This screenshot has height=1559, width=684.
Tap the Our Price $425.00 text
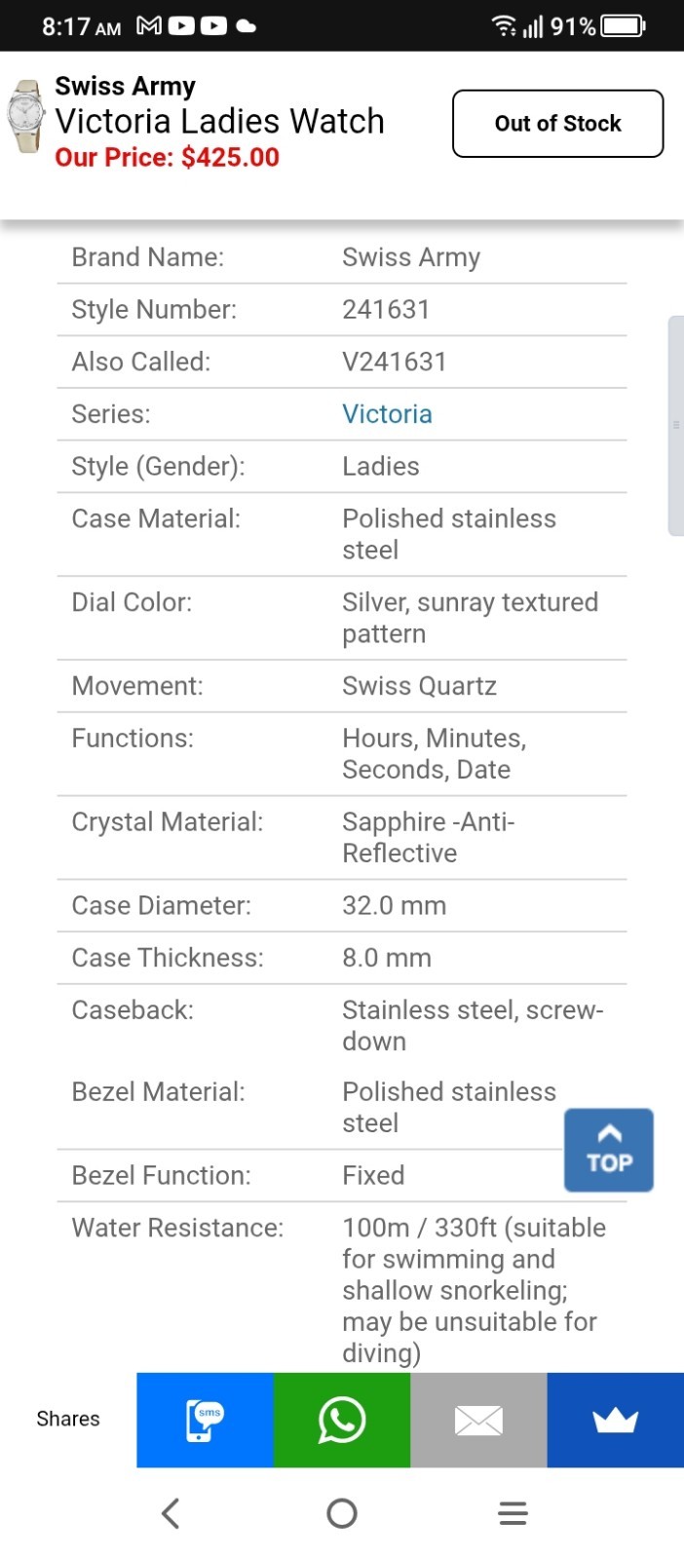[167, 157]
